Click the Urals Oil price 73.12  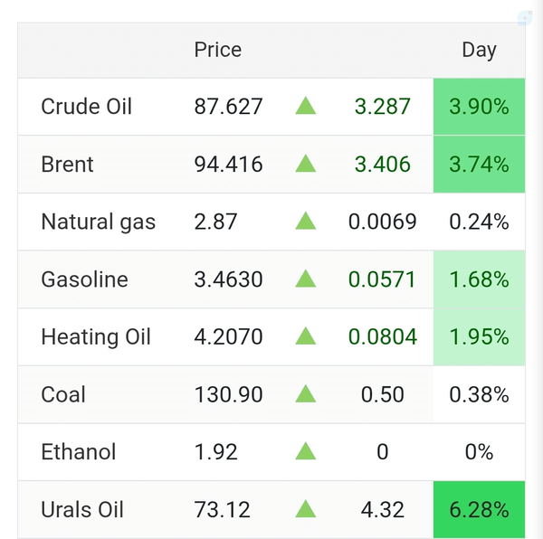[x=222, y=509]
